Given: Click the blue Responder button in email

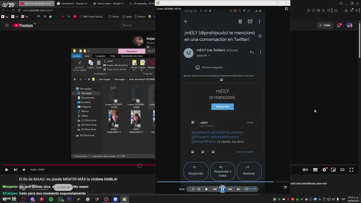Looking at the screenshot, I should 223,107.
